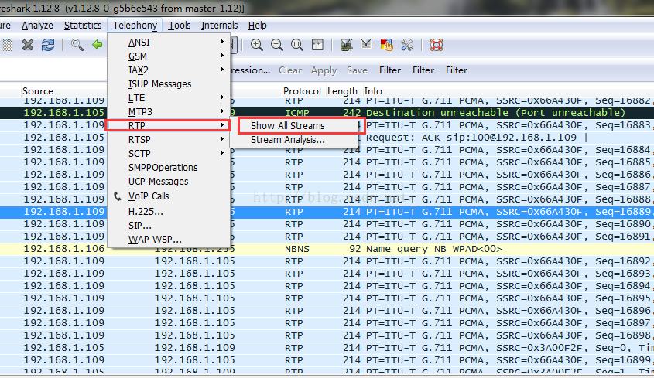The height and width of the screenshot is (378, 654).
Task: Select the RTP packet with Seq=16889
Action: click(327, 212)
